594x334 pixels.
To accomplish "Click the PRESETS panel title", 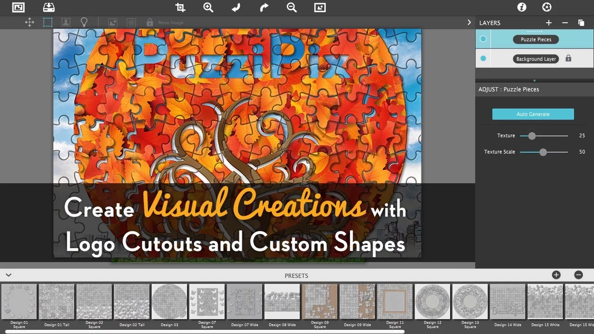I will click(297, 276).
